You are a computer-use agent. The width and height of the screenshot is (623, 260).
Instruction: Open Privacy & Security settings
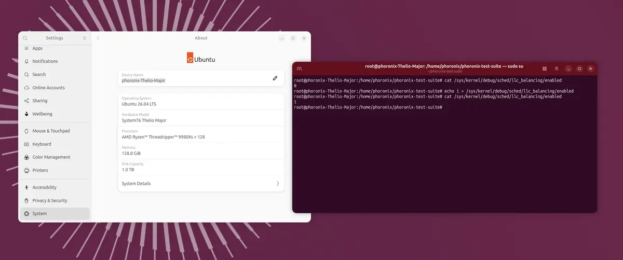[55, 200]
